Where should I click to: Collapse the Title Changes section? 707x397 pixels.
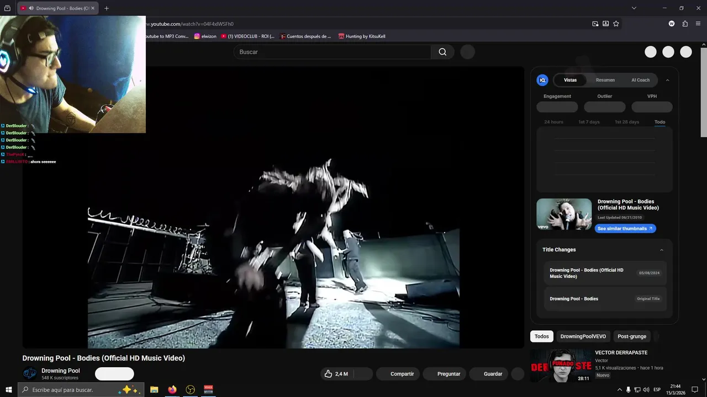click(x=662, y=250)
